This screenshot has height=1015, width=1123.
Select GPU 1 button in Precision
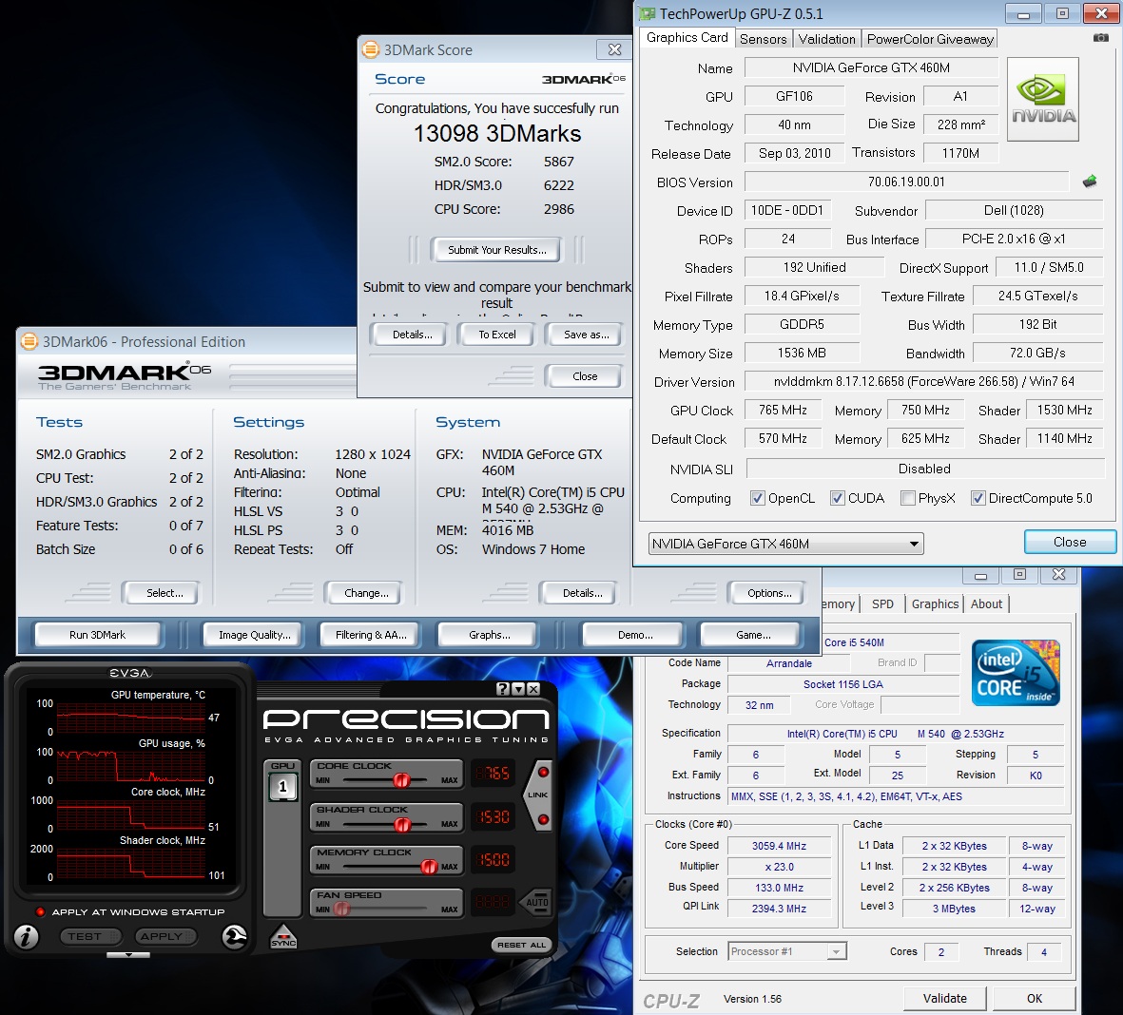click(283, 787)
